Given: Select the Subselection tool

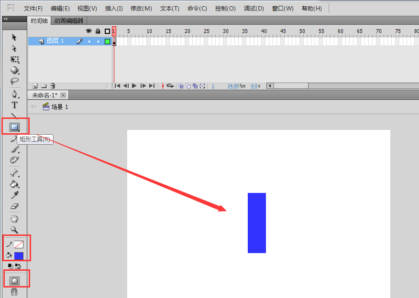Looking at the screenshot, I should point(14,48).
